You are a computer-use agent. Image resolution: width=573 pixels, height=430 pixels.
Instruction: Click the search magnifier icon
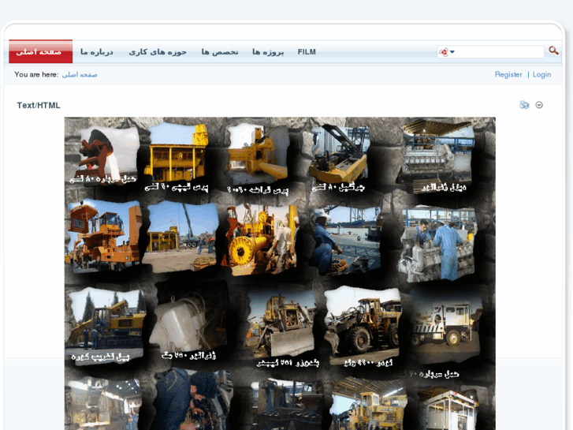(553, 51)
